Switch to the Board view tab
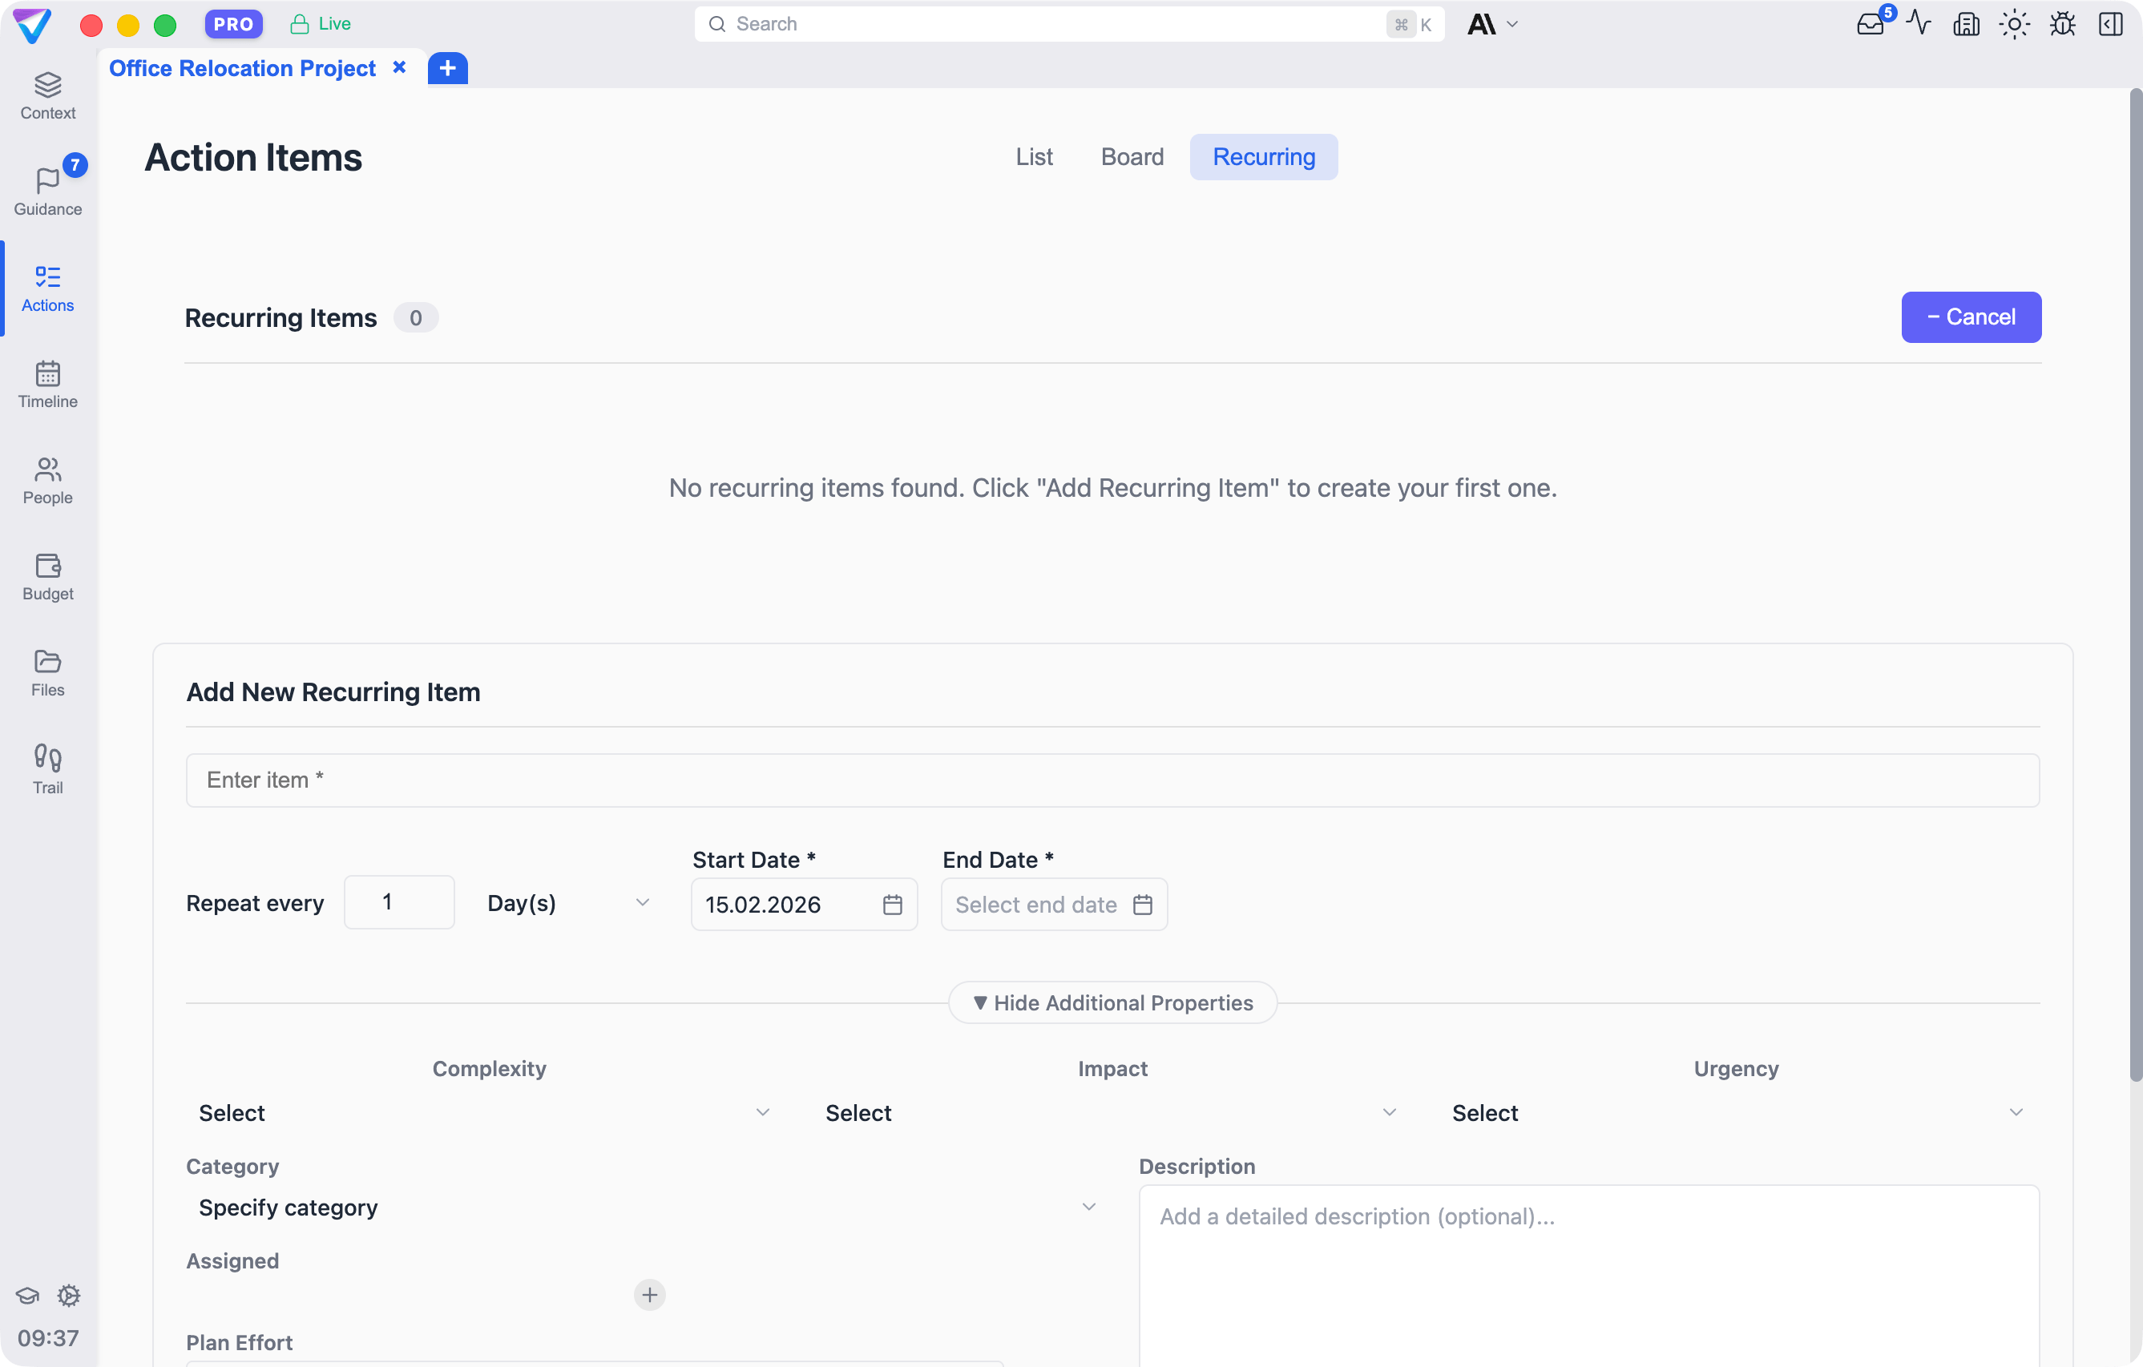Viewport: 2143px width, 1367px height. (x=1131, y=155)
